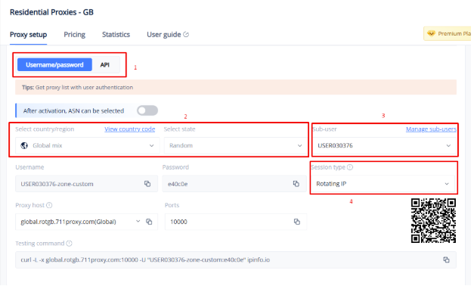Copy the Proxy host value
The width and height of the screenshot is (474, 286).
[x=149, y=222]
